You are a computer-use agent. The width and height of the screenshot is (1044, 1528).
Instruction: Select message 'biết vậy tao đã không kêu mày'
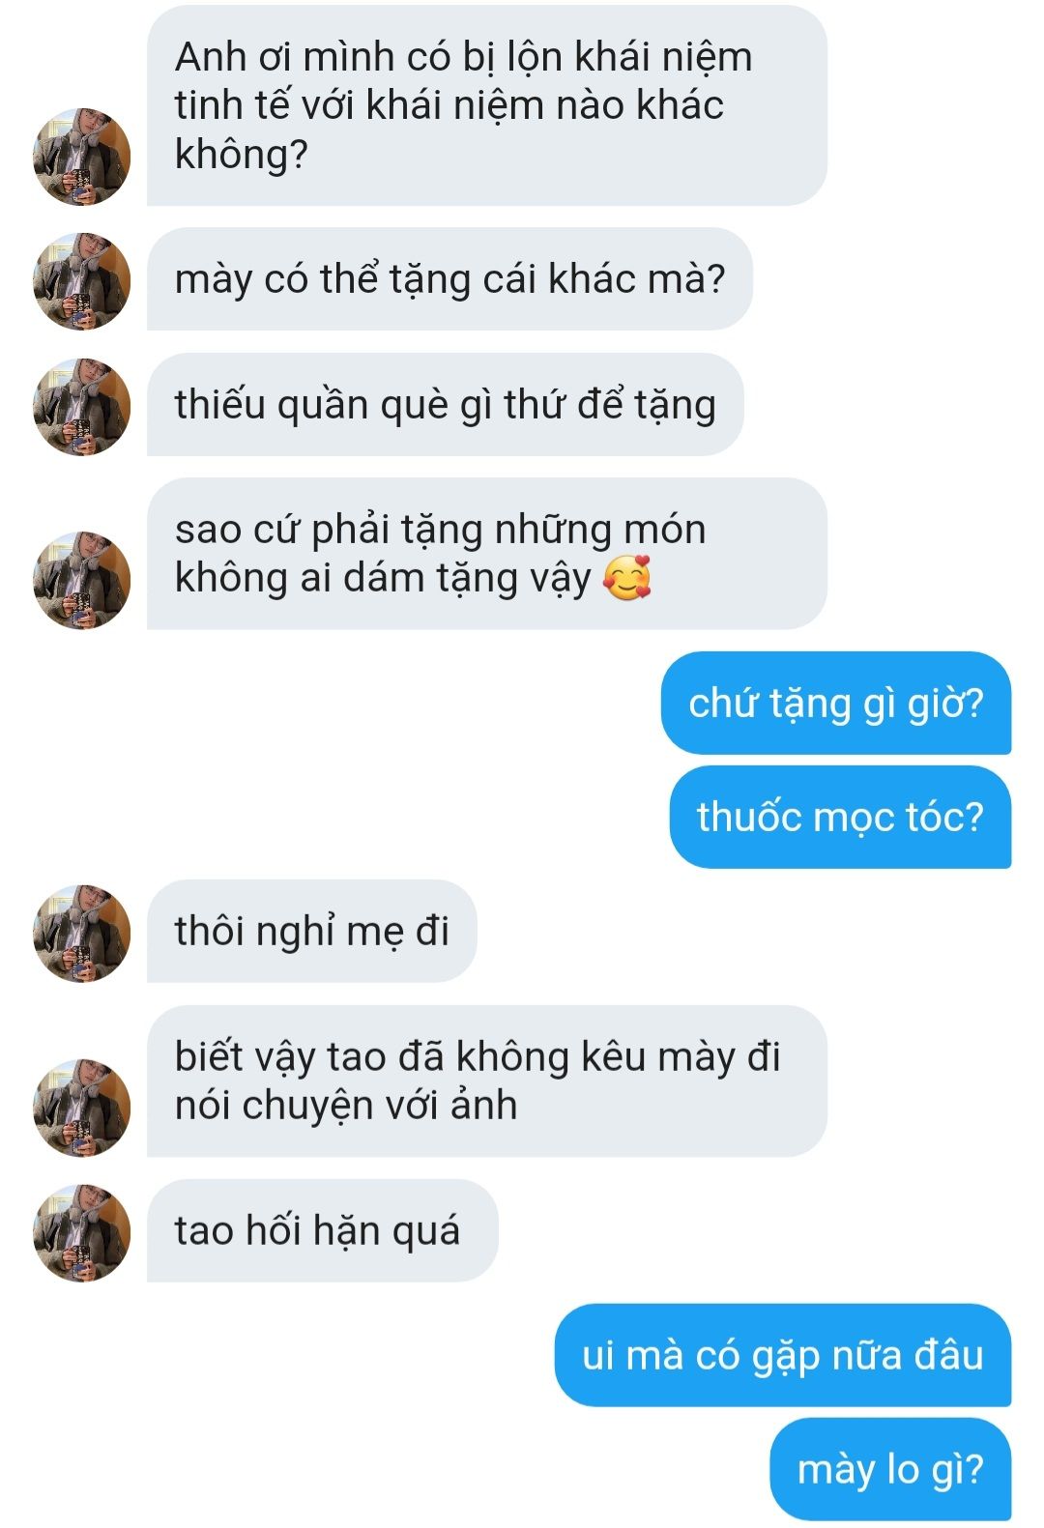point(487,1081)
